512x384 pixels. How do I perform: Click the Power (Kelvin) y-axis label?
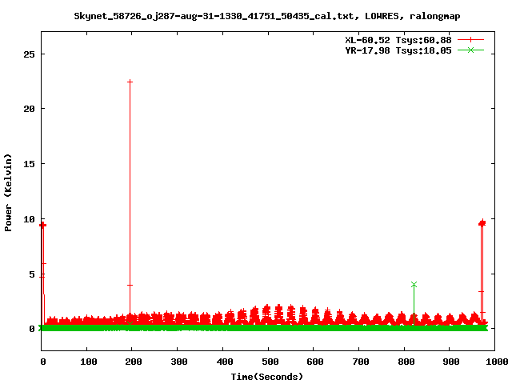9,191
